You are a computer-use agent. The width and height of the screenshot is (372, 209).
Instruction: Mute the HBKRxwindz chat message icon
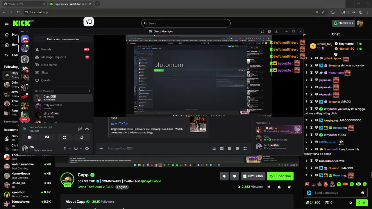pos(342,142)
